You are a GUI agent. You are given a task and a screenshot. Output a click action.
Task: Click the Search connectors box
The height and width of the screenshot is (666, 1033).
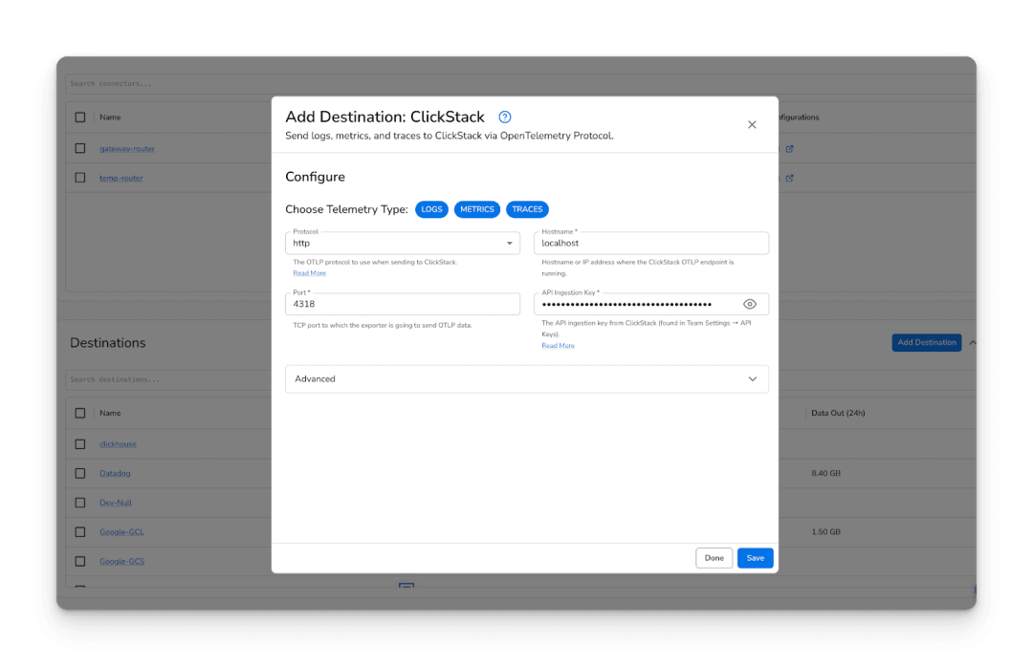(x=520, y=83)
